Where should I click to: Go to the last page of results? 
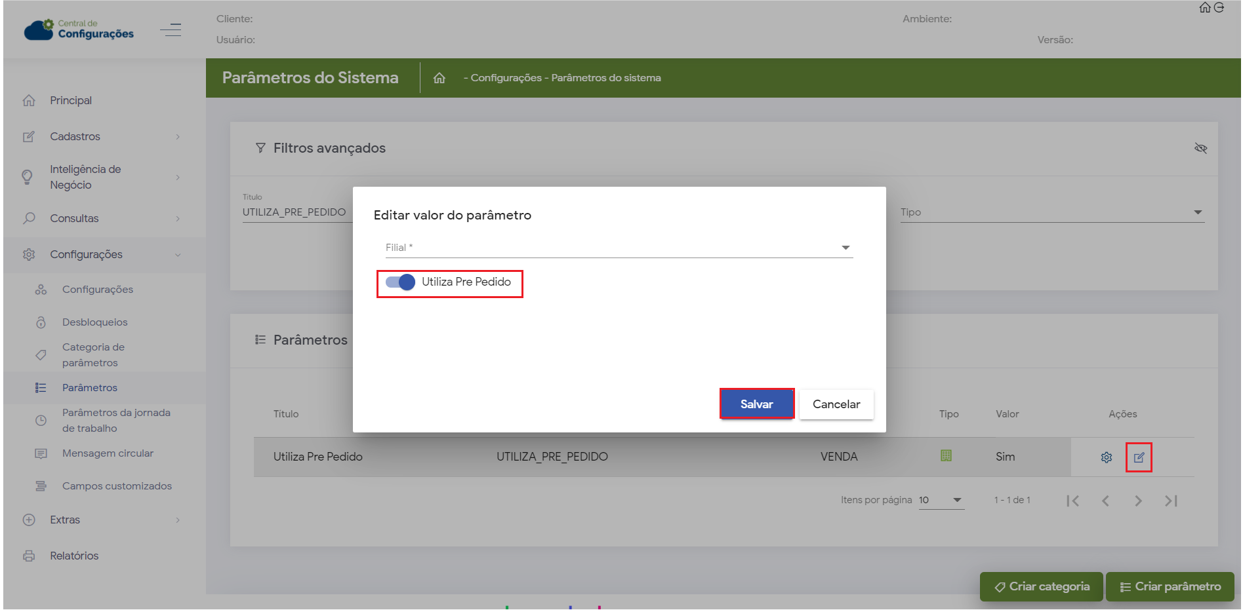point(1172,501)
